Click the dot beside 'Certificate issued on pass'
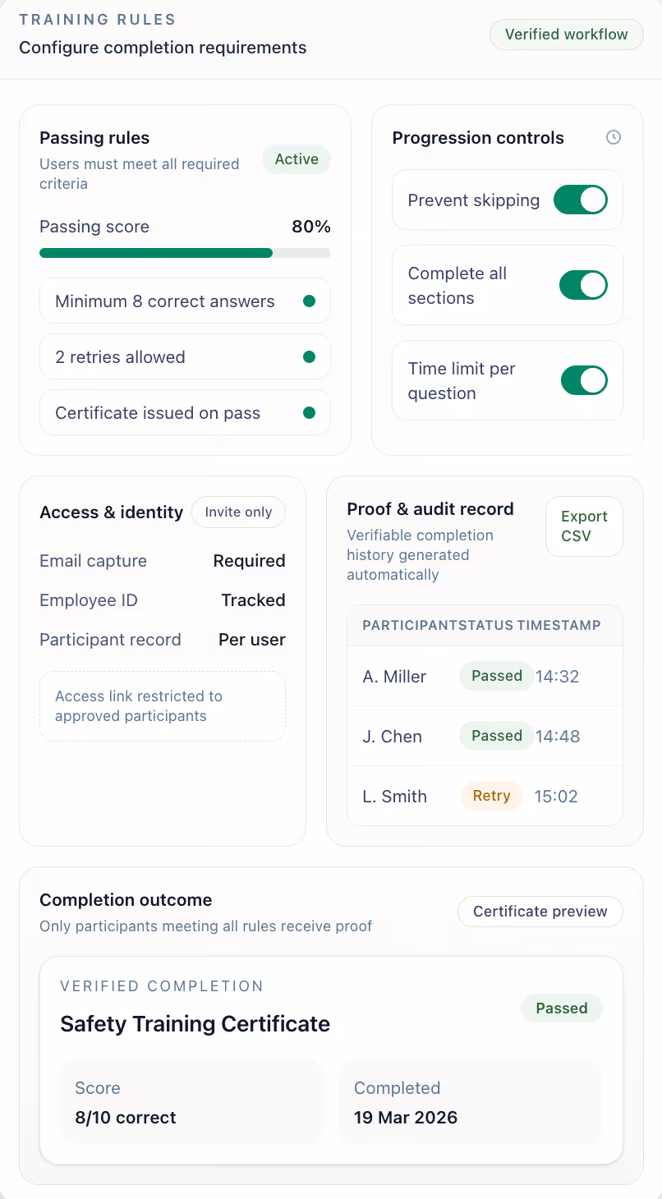Viewport: 662px width, 1199px height. click(308, 412)
